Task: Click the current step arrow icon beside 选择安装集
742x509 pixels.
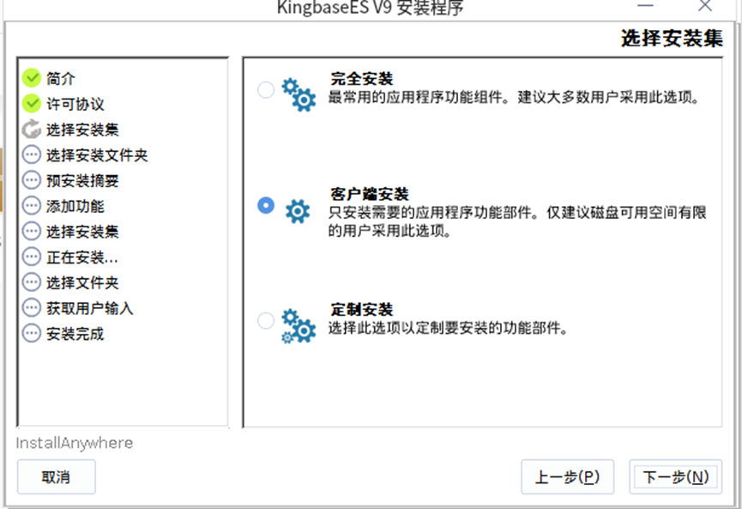Action: (32, 130)
